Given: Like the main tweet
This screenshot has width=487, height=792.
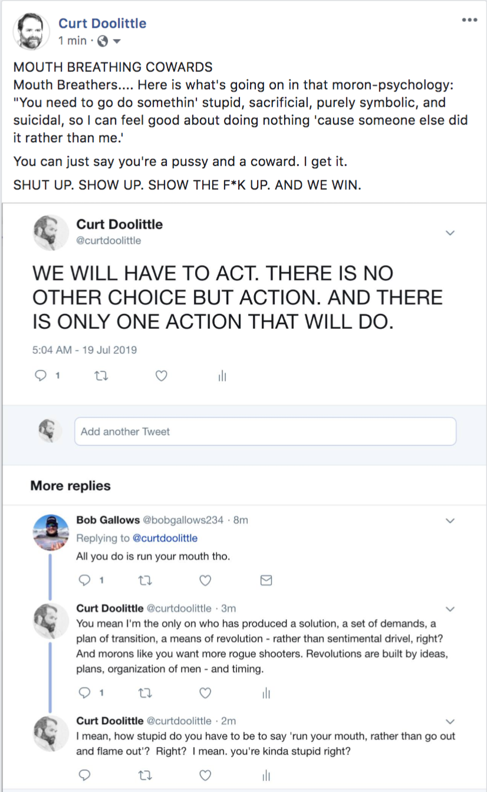Looking at the screenshot, I should click(162, 375).
